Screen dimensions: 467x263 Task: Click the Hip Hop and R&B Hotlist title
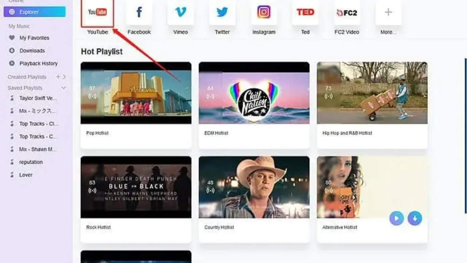click(x=347, y=133)
